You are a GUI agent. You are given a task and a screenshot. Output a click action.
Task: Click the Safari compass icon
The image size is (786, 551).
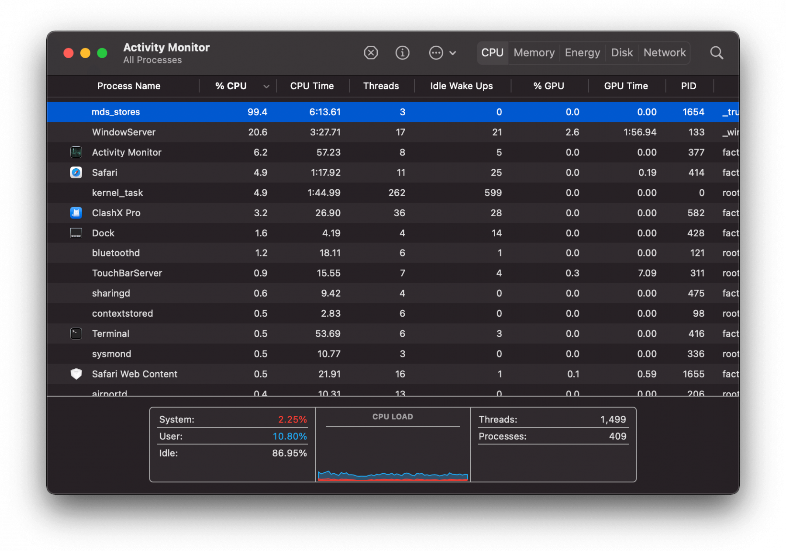pos(76,173)
